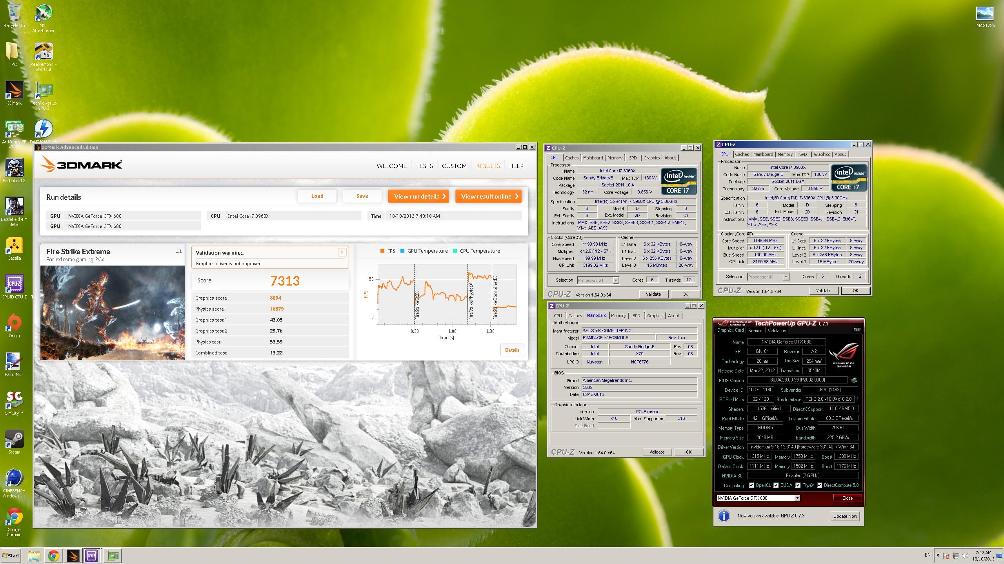
Task: Click the validation warning help question mark
Action: 342,253
